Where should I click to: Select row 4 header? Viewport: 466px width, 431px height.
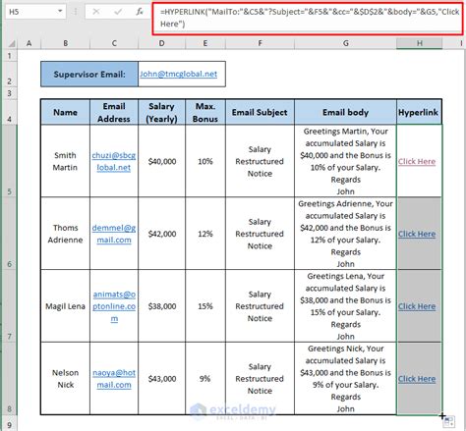coord(9,112)
